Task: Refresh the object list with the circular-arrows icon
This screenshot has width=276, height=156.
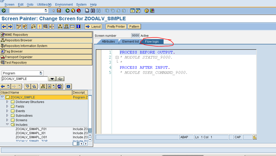Action: pos(59,86)
